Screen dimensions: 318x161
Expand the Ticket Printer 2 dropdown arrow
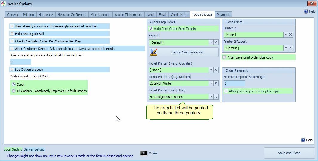211,83
